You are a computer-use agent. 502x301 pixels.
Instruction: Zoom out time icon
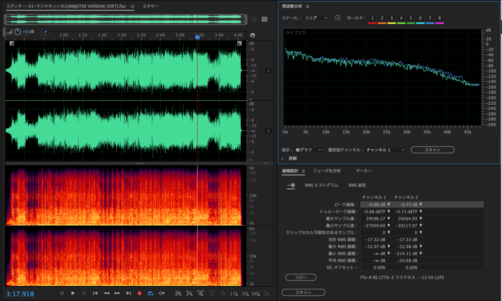212,293
